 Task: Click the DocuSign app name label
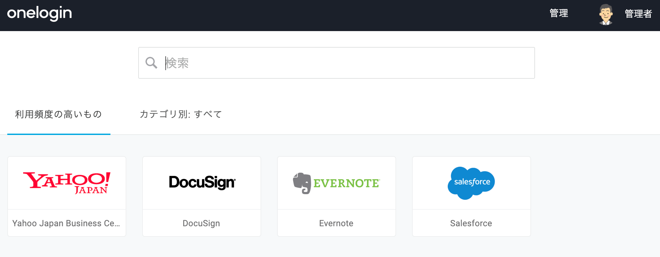coord(201,224)
